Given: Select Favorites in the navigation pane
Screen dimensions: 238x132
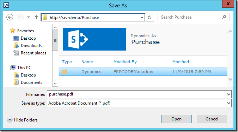Looking at the screenshot, I should tap(25, 31).
